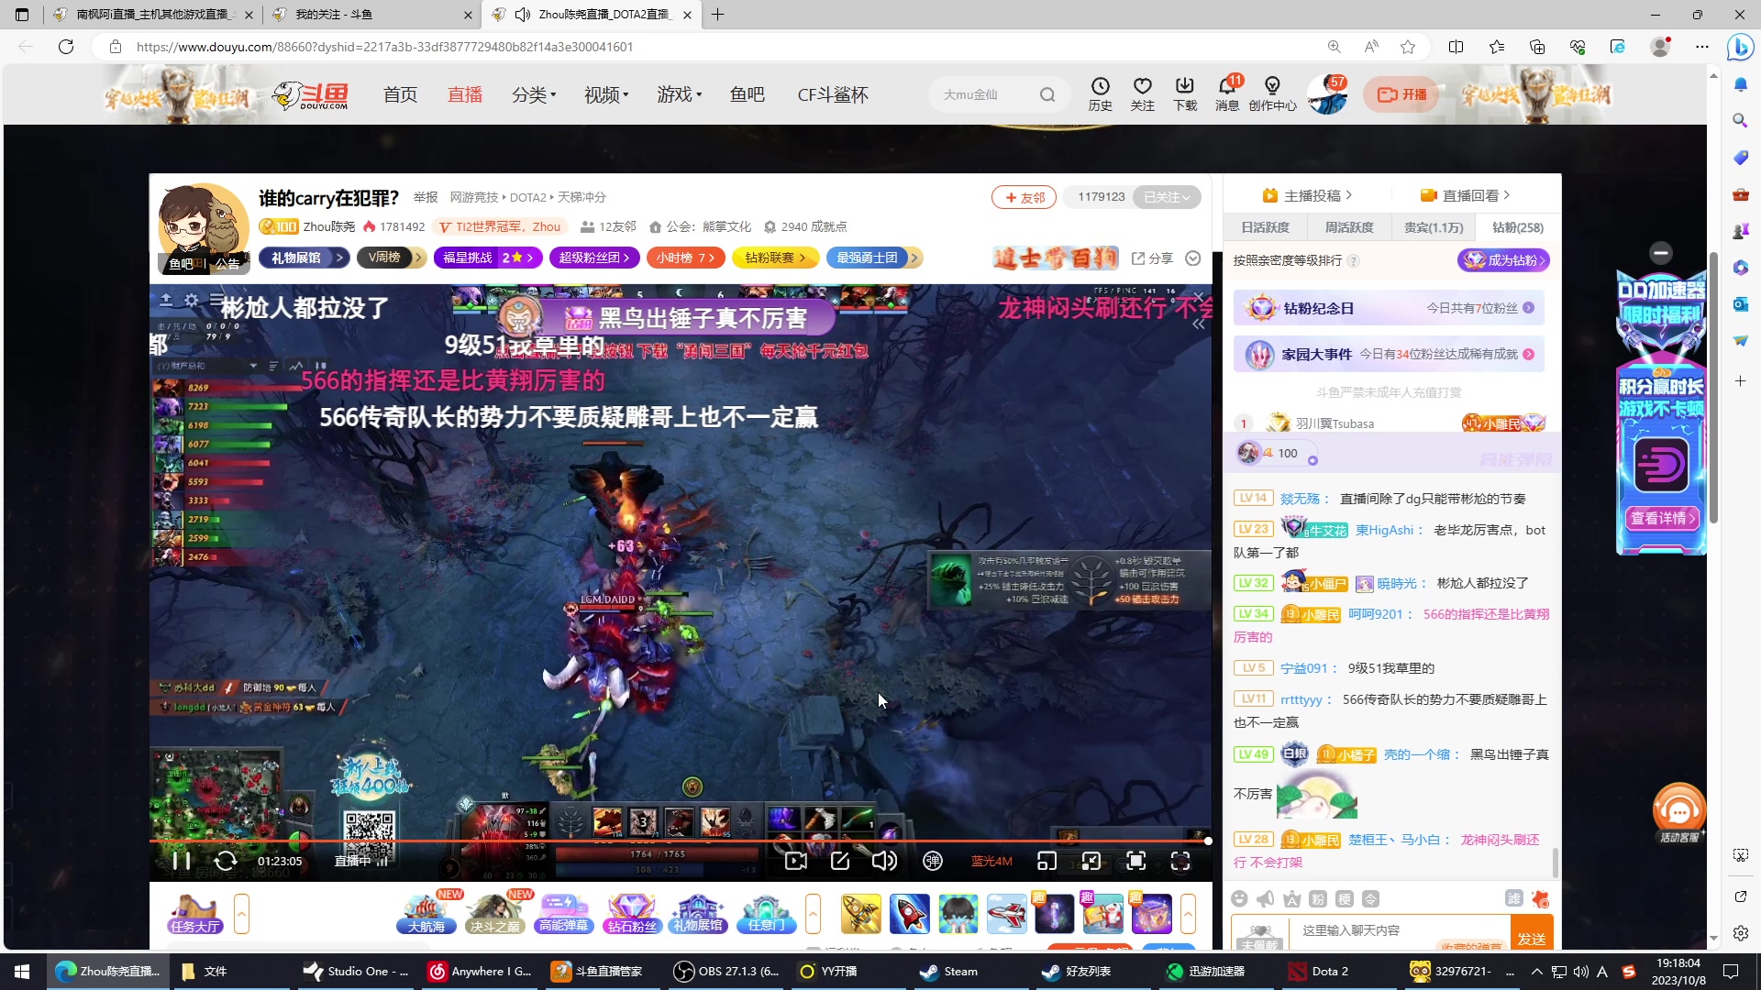Enter full screen mode in player

(1180, 861)
